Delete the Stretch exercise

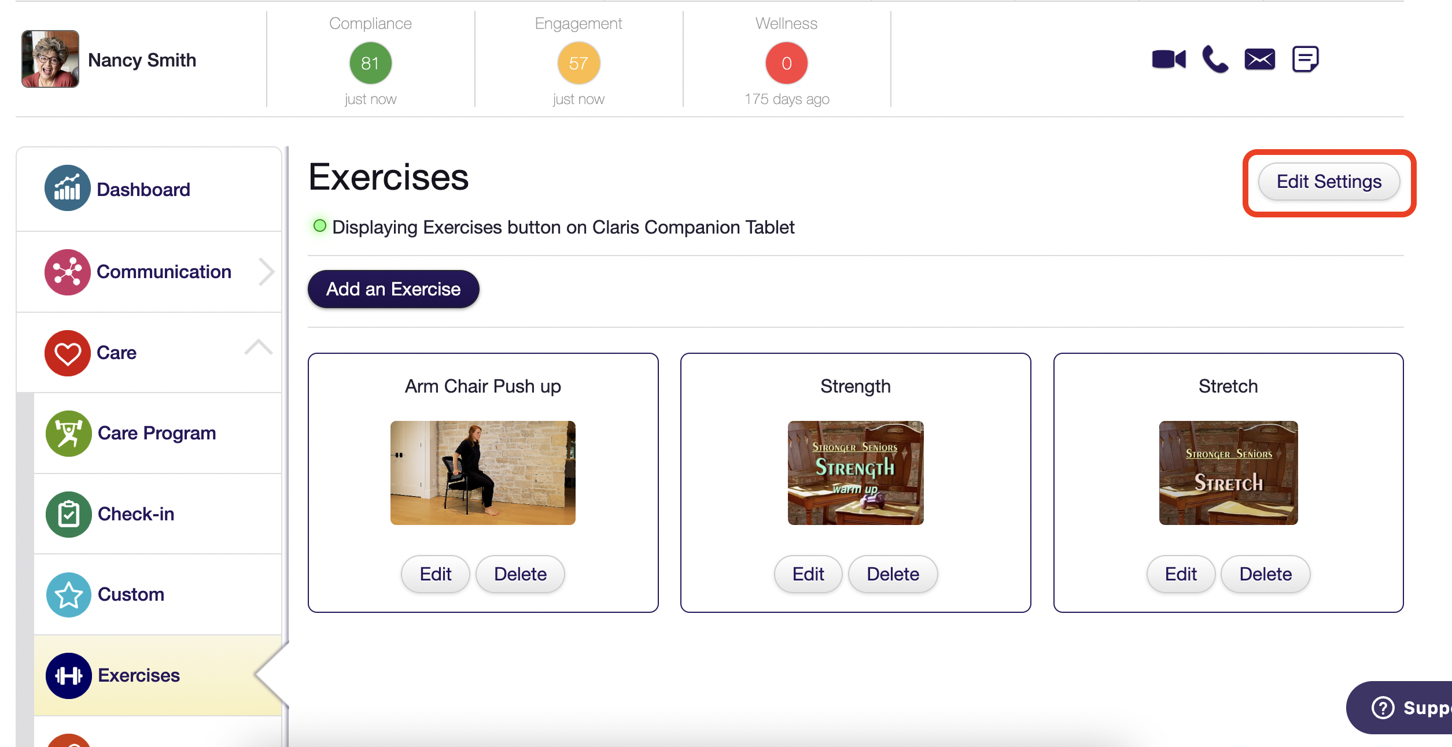(x=1265, y=574)
